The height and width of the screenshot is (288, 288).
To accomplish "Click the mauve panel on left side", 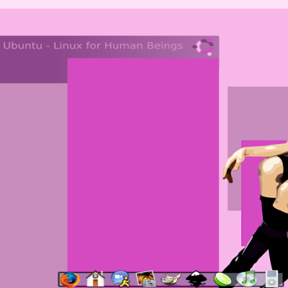I will (x=34, y=185).
